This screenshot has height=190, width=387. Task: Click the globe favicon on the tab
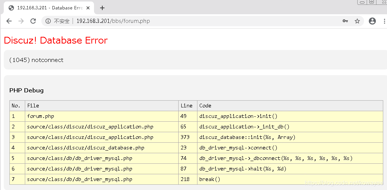click(11, 8)
